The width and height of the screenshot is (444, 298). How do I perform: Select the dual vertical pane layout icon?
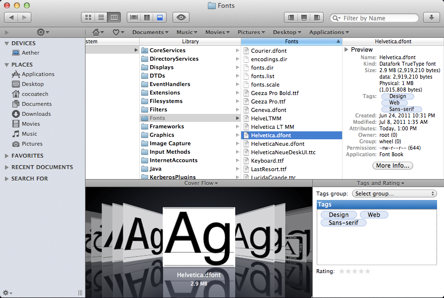point(147,17)
